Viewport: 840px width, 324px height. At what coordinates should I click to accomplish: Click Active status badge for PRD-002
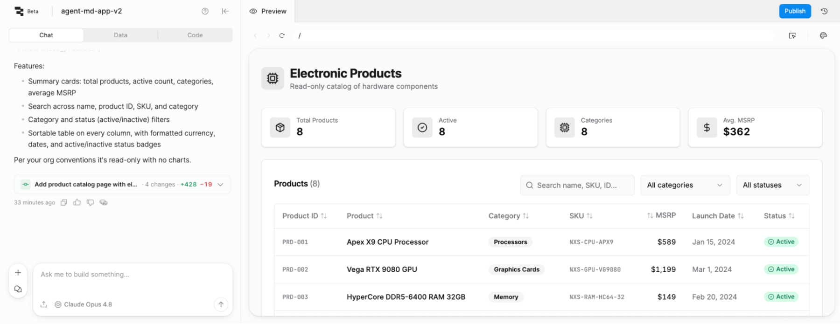tap(781, 269)
